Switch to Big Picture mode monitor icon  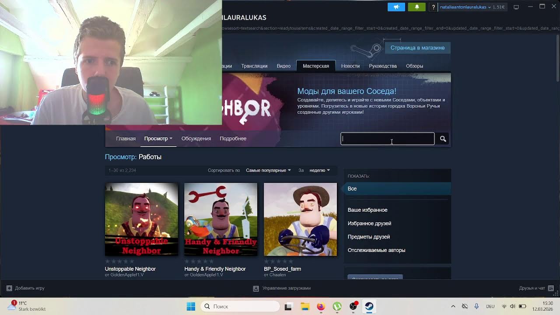coord(516,7)
